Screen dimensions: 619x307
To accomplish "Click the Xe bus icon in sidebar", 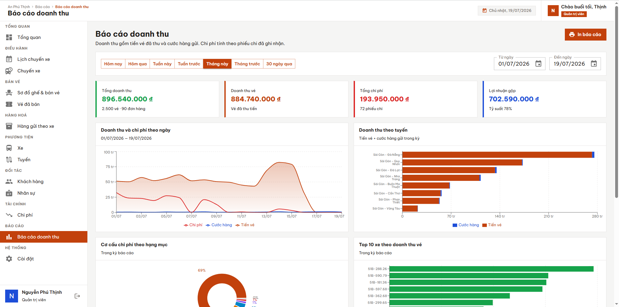I will pyautogui.click(x=9, y=148).
